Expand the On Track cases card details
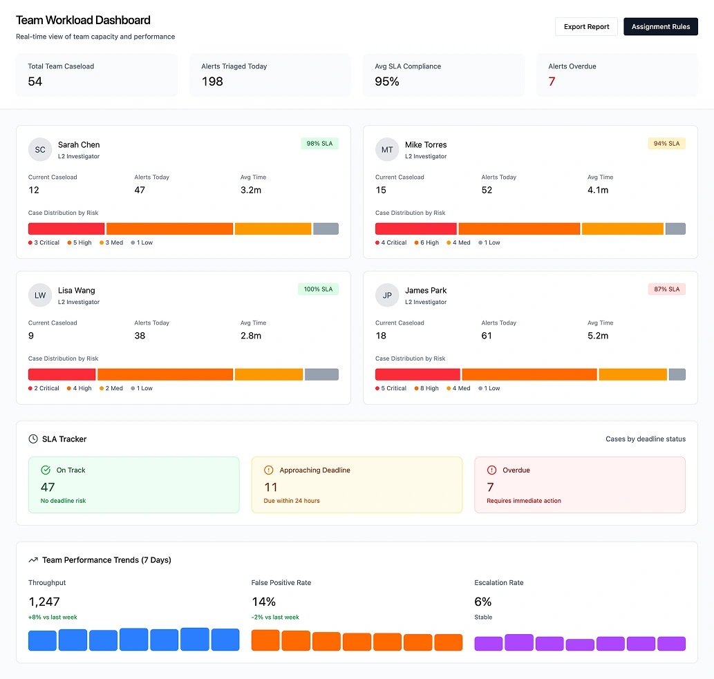The image size is (714, 679). [x=133, y=484]
